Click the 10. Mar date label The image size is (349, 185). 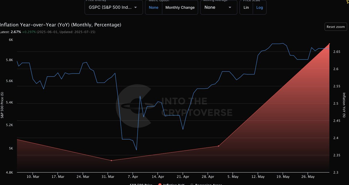[x=33, y=177]
